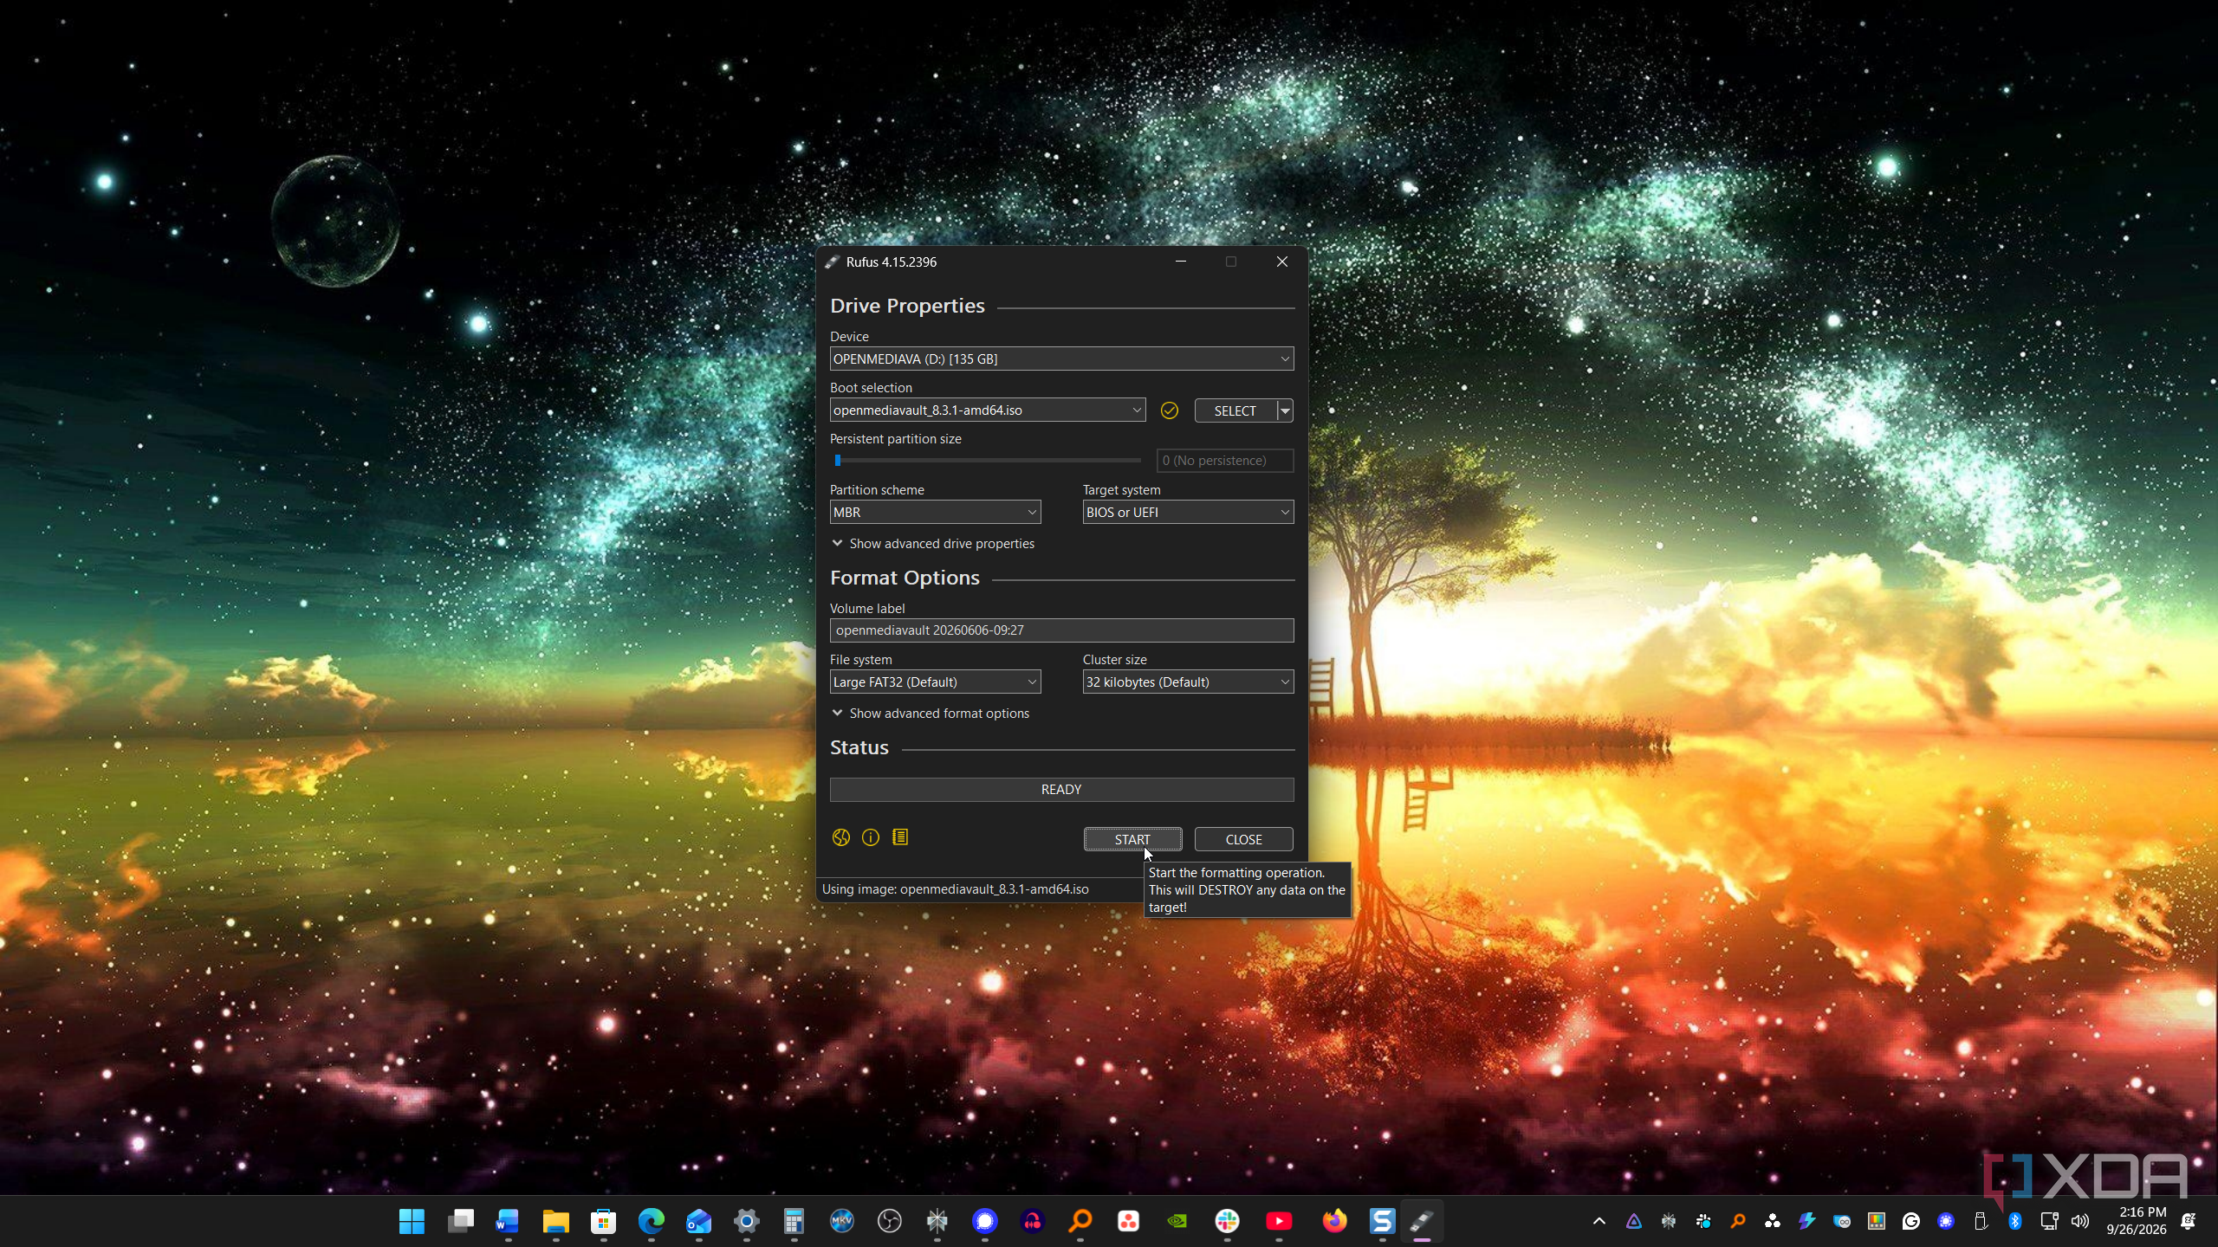This screenshot has width=2218, height=1247.
Task: Open Bluetooth from the system tray
Action: pos(2015,1221)
